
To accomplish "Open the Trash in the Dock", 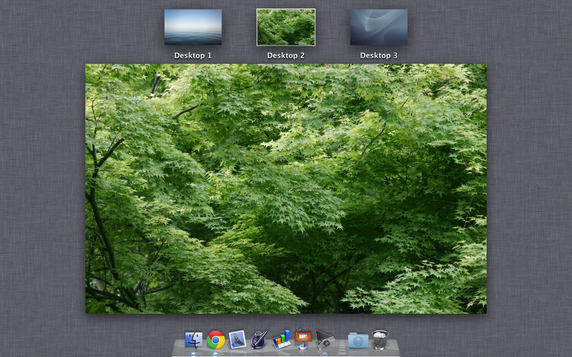I will tap(380, 340).
